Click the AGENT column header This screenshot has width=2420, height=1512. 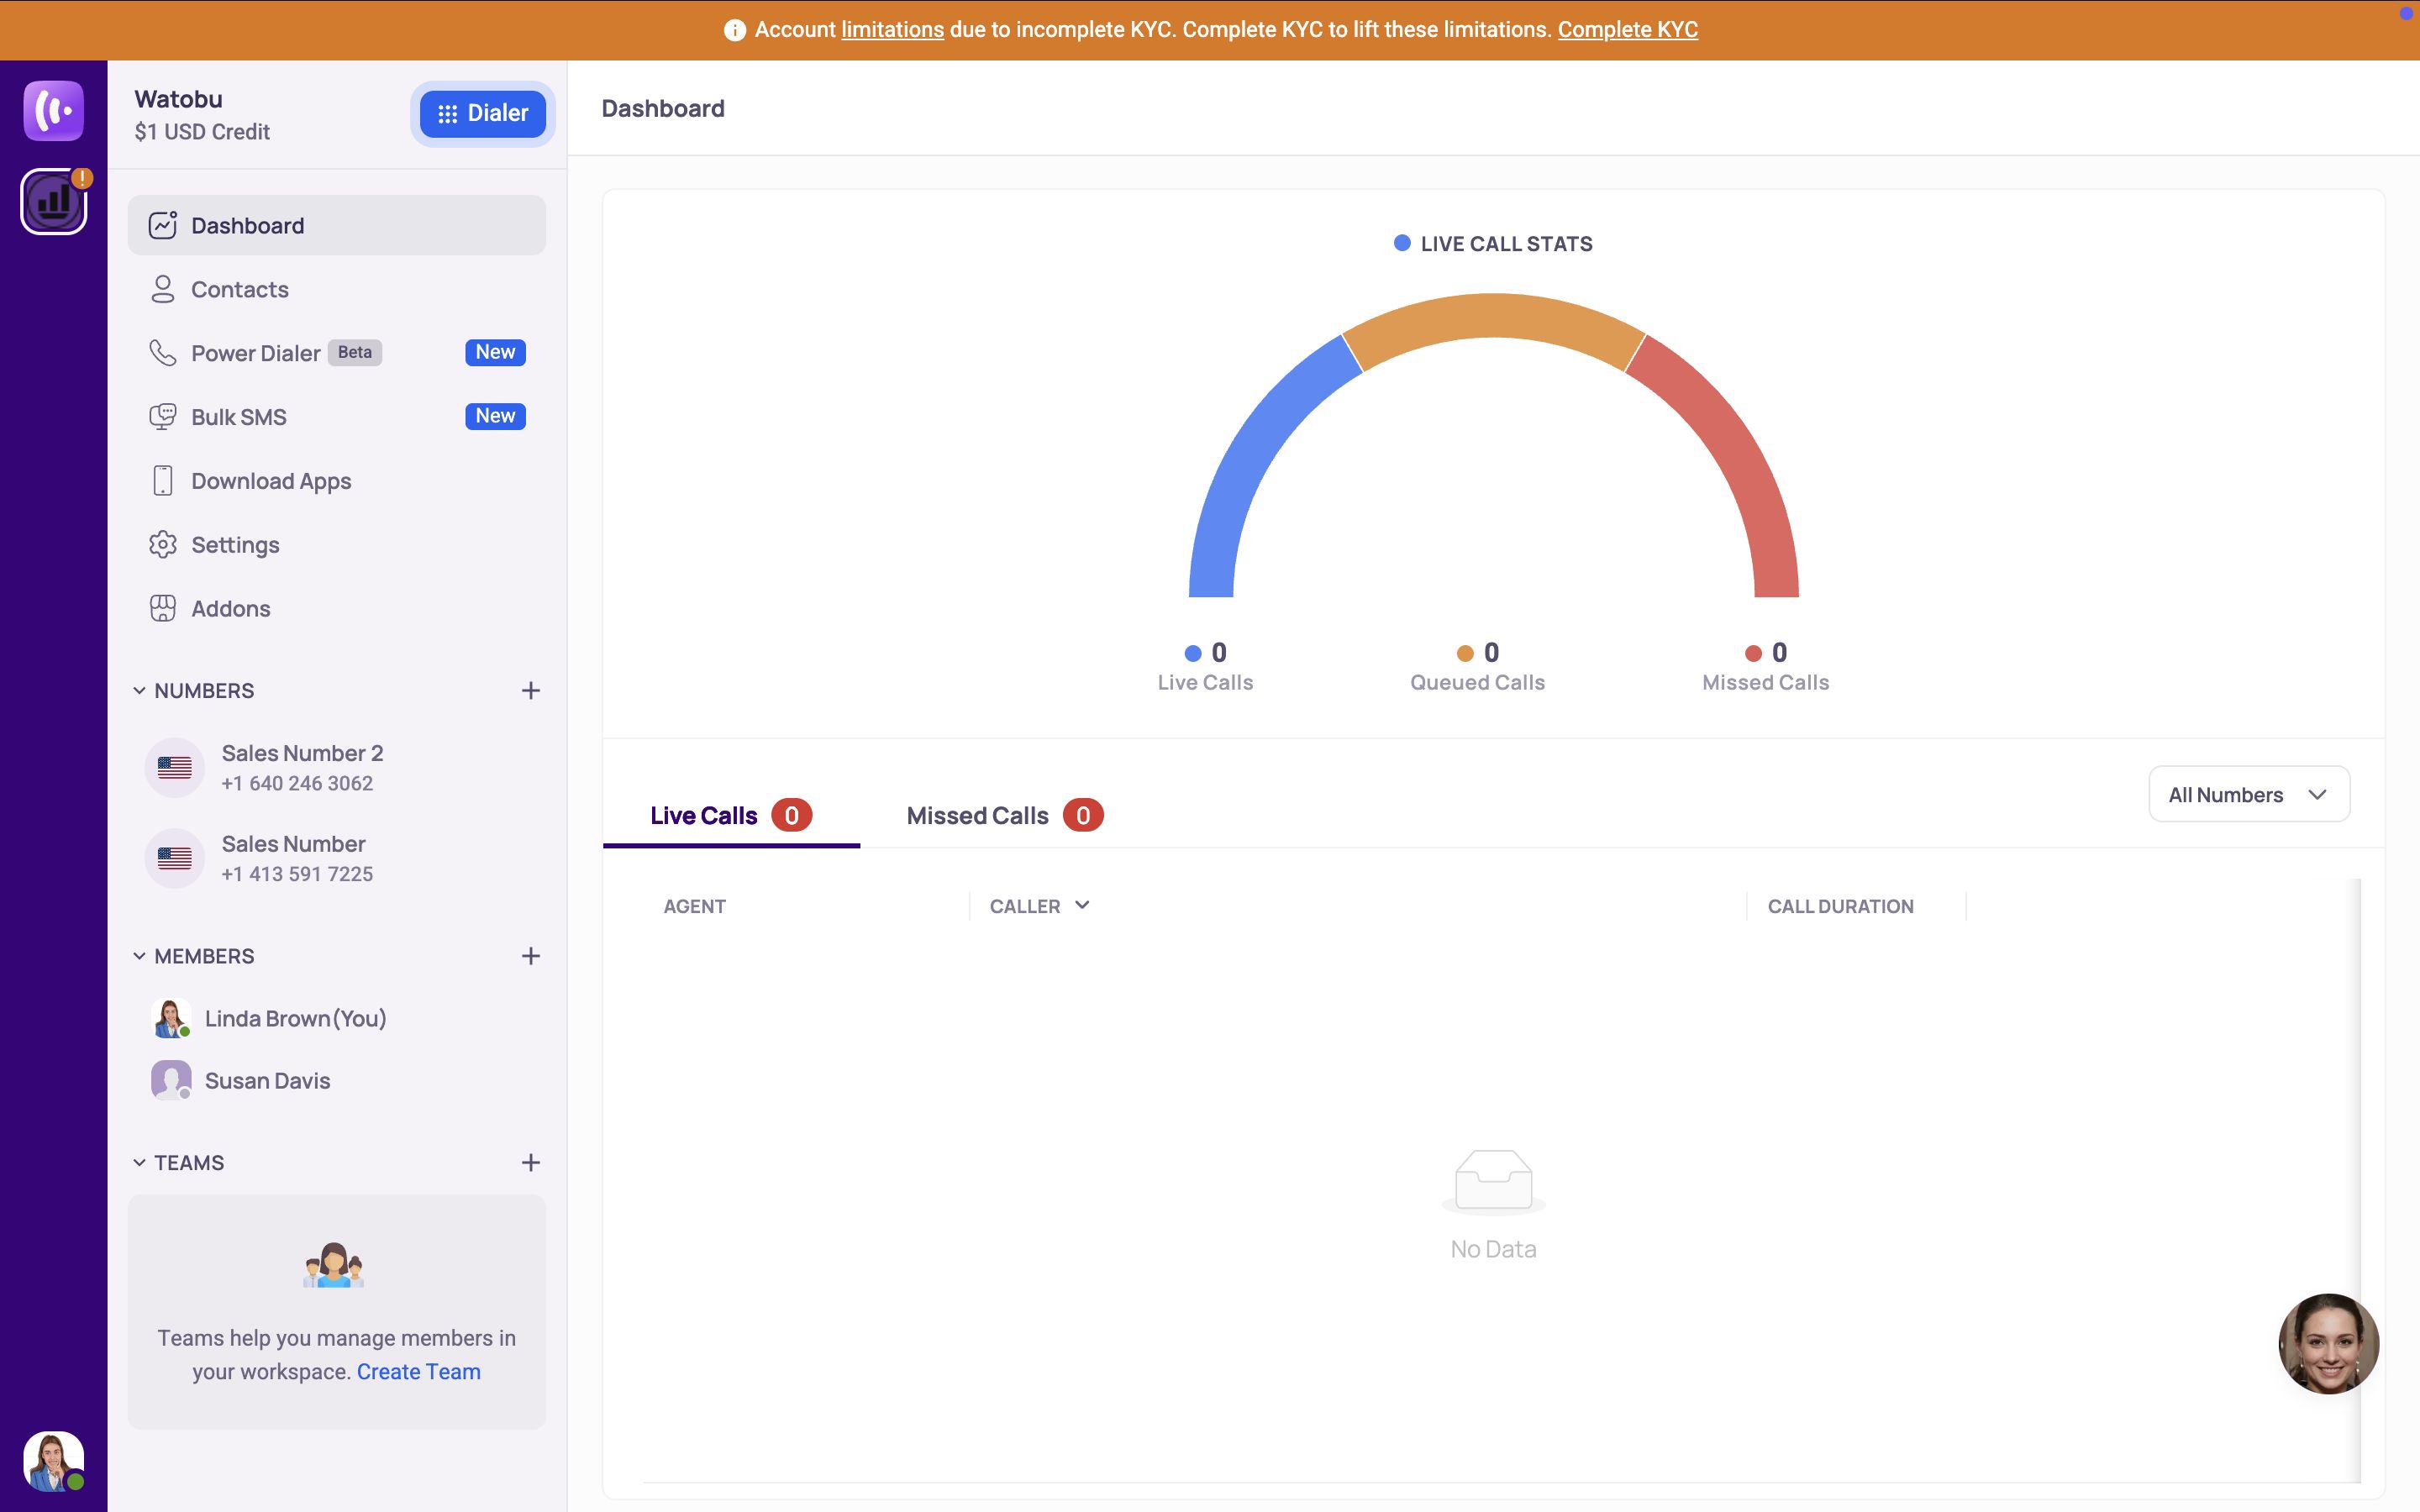[x=694, y=906]
